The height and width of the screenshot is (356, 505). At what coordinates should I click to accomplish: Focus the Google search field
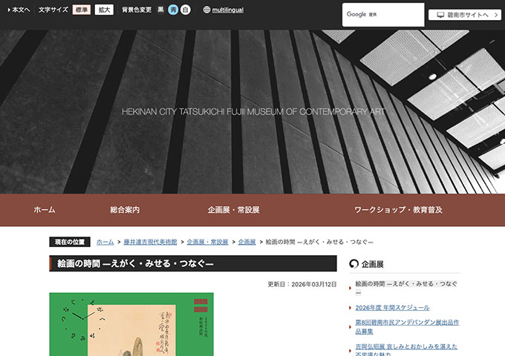pyautogui.click(x=383, y=15)
